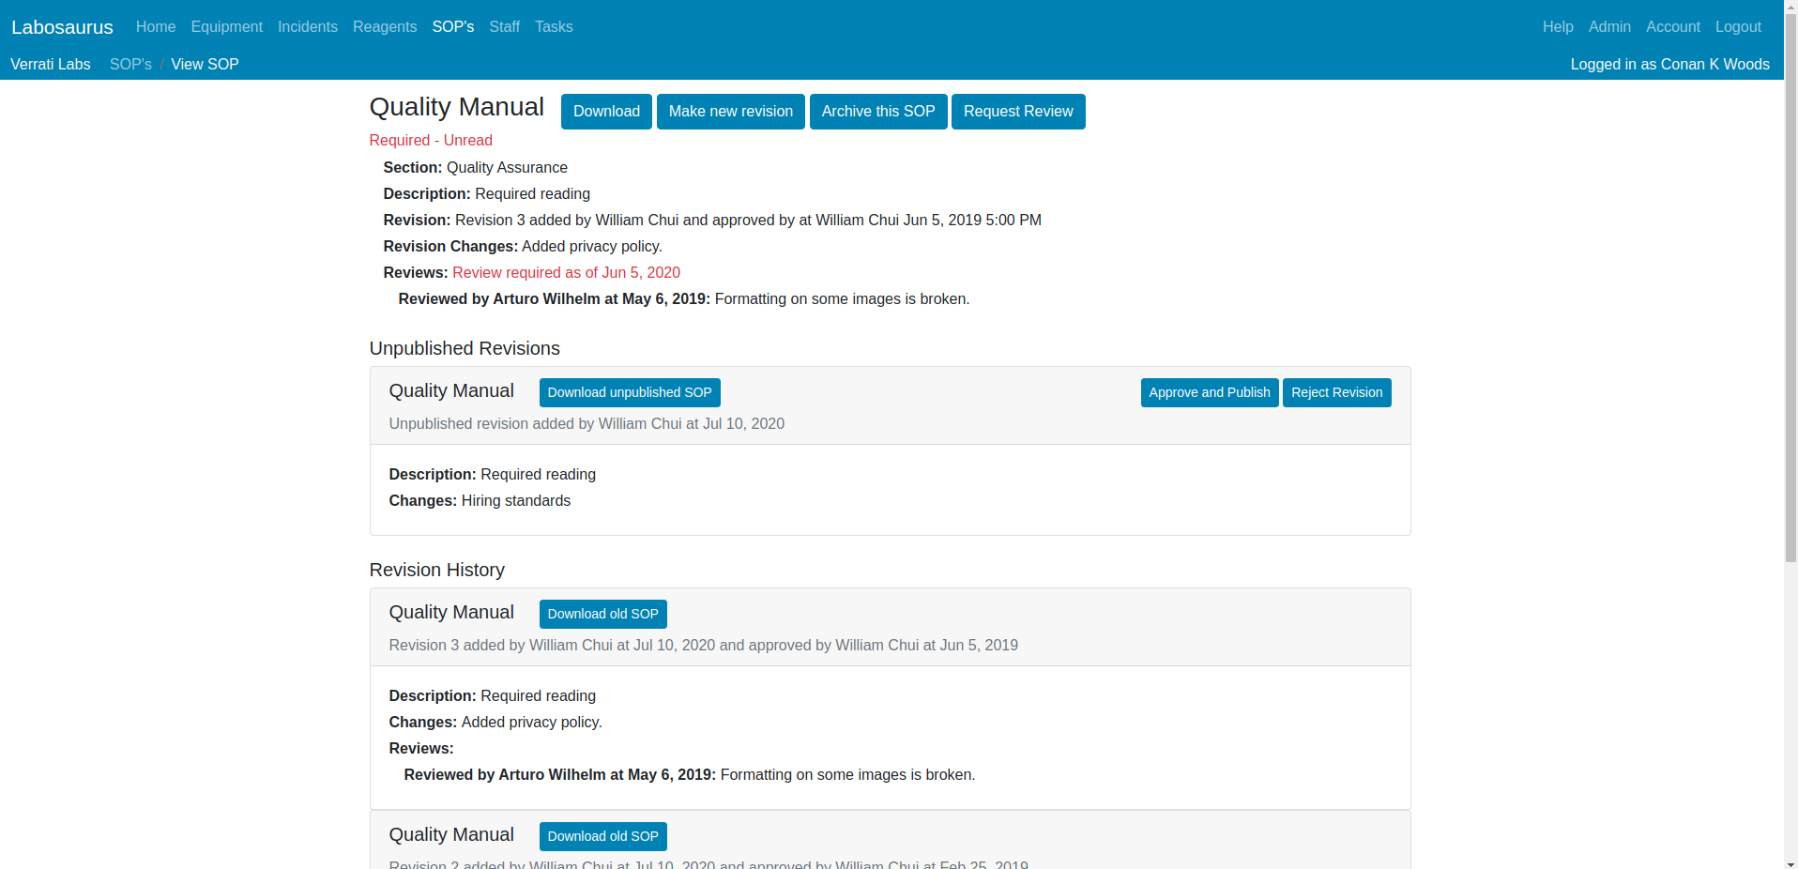Open the Labosaurus brand link
The height and width of the screenshot is (869, 1798).
pos(62,27)
